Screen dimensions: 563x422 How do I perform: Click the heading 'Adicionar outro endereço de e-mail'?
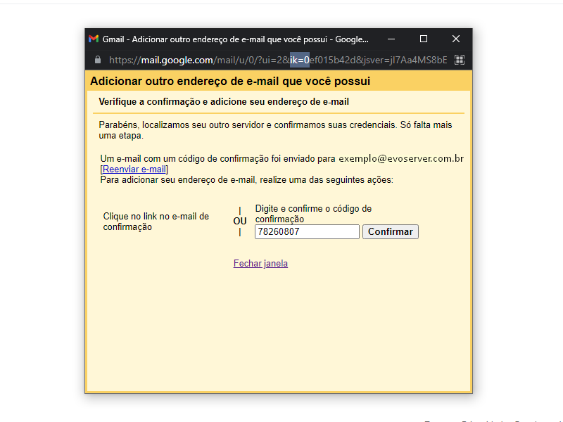(x=230, y=81)
